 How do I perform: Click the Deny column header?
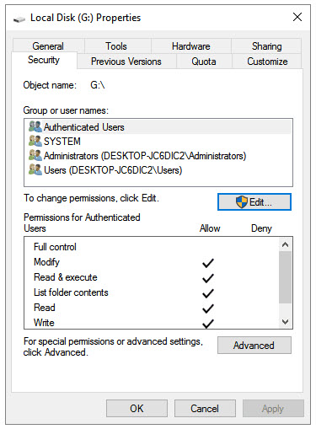point(261,228)
